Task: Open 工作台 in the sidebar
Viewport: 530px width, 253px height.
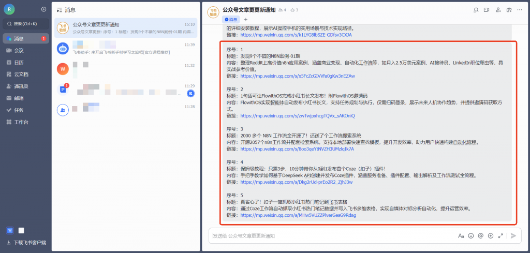Action: point(26,122)
